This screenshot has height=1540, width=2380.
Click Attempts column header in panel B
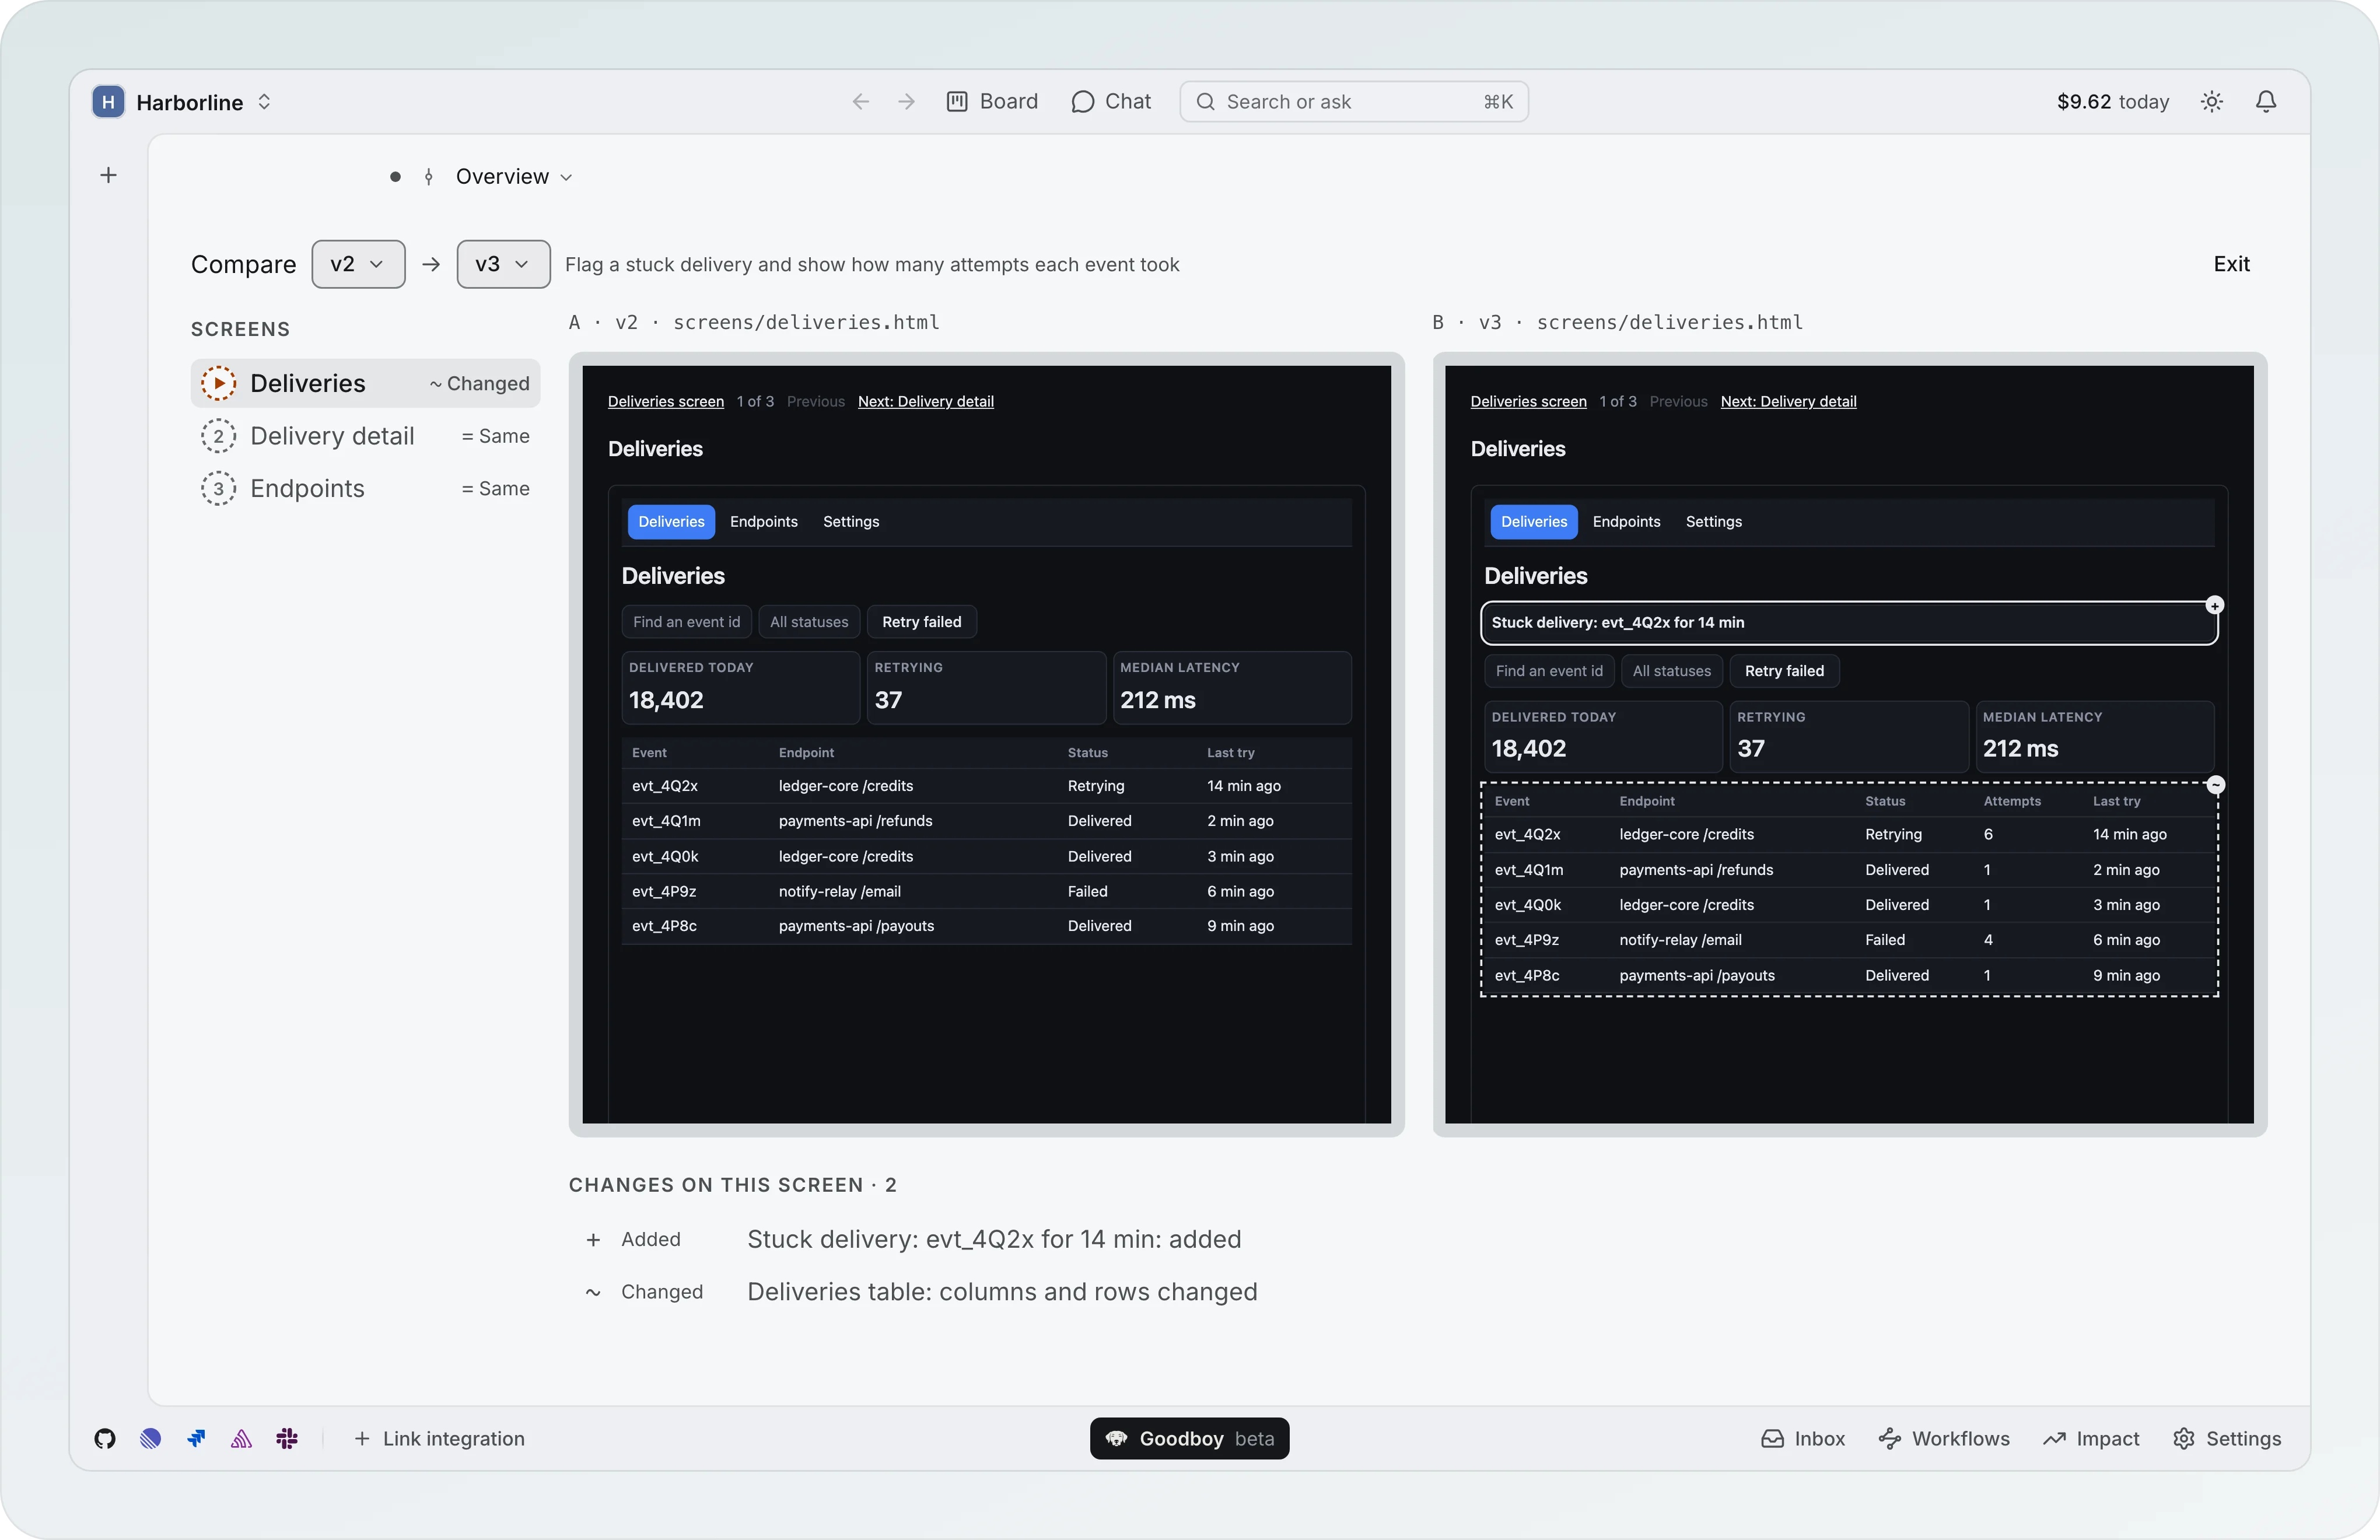tap(2011, 801)
